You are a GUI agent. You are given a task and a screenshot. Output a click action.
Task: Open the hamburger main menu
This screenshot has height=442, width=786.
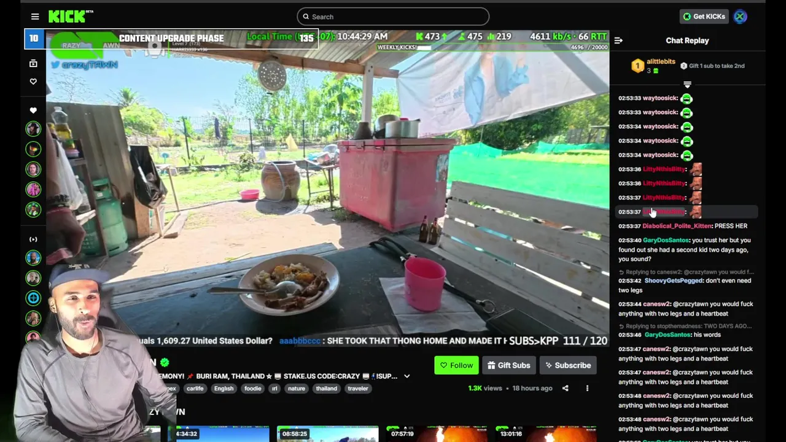[x=35, y=17]
